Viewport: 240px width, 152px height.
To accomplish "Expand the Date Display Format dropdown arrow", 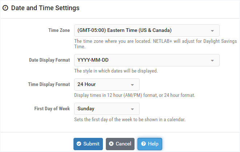I will coord(212,61).
